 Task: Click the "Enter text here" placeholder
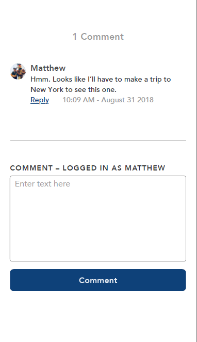[42, 184]
